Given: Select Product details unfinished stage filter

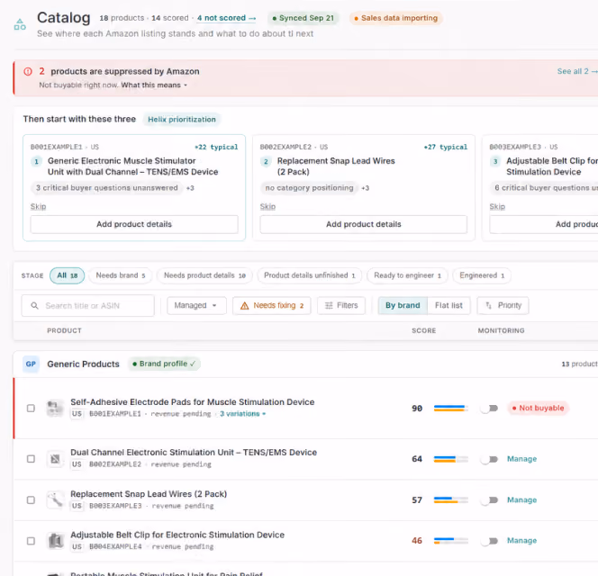Looking at the screenshot, I should pos(310,275).
